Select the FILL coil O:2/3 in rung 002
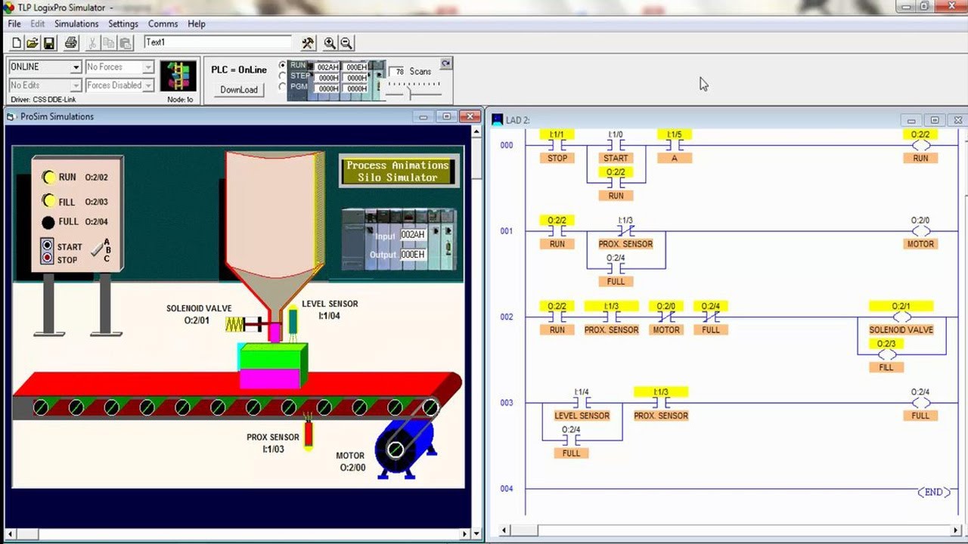Image resolution: width=968 pixels, height=544 pixels. [x=886, y=355]
